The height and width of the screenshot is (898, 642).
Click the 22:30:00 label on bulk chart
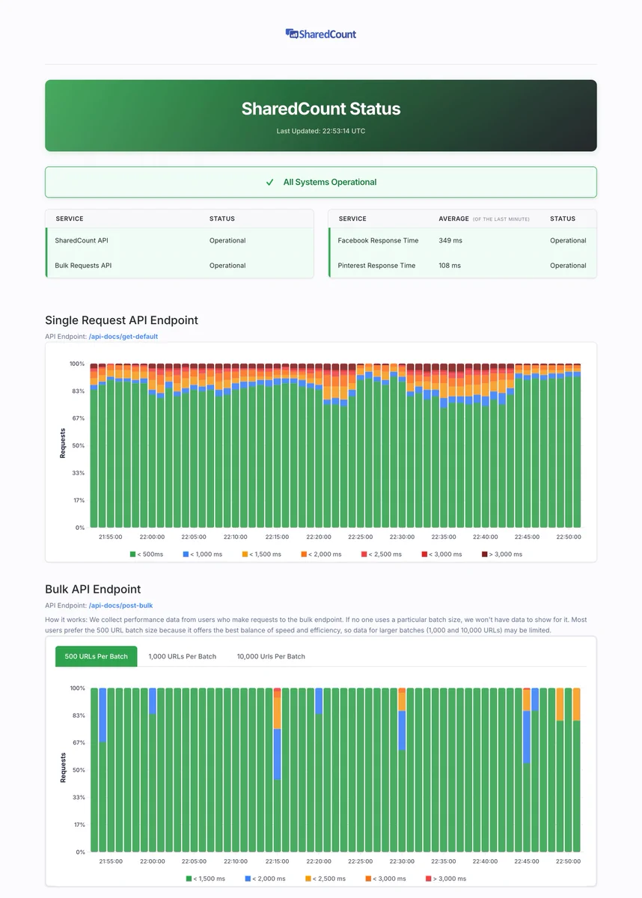click(x=402, y=861)
